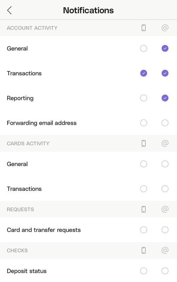Tap the @ icon in Requests header
Viewport: 177px width, 282px height.
[165, 209]
